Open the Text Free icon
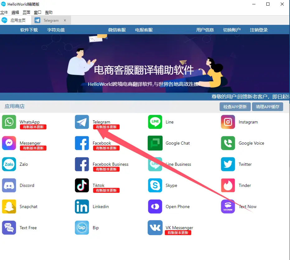The image size is (290, 260). point(9,228)
